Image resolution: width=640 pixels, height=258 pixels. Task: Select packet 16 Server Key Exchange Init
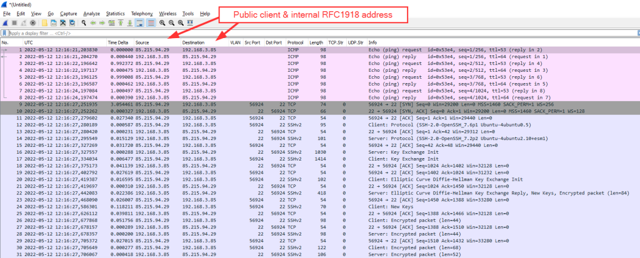coord(320,152)
